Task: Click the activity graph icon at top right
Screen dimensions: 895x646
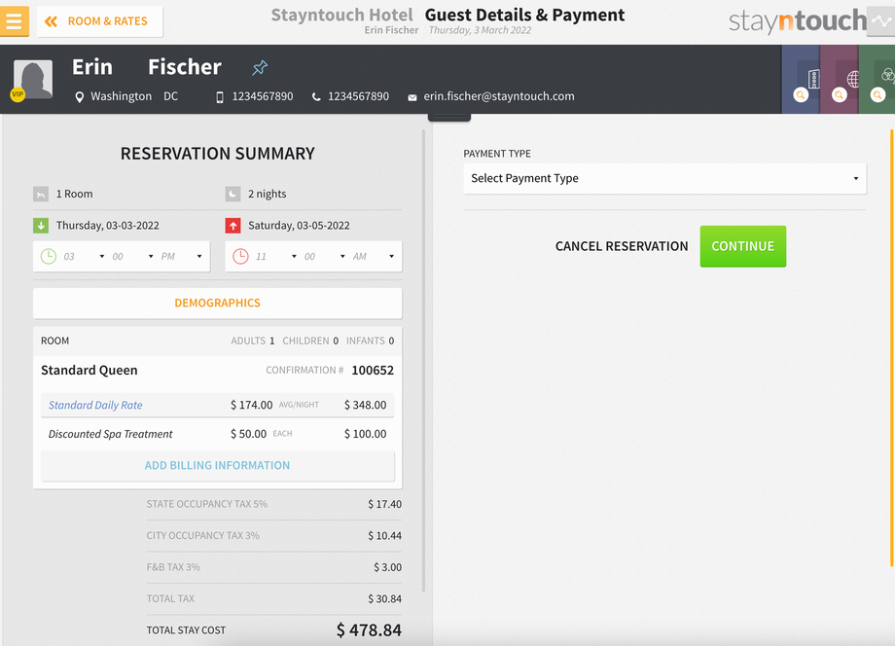Action: 881,21
